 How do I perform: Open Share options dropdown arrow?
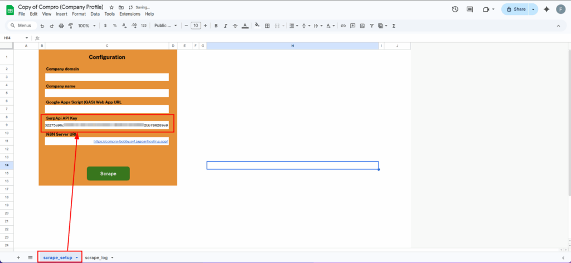click(533, 9)
